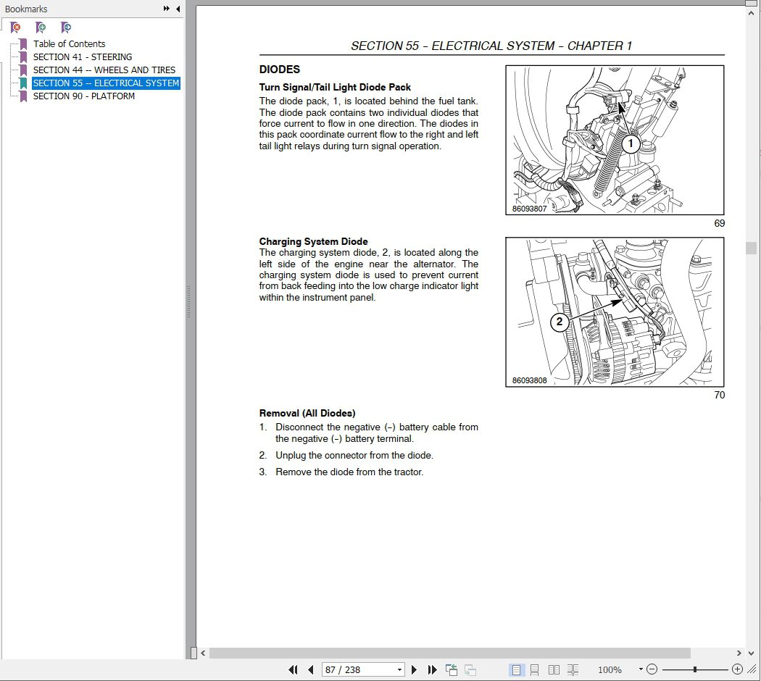Collapse the Bookmarks panel with the left-pointing arrow
The height and width of the screenshot is (681, 761).
[x=178, y=9]
